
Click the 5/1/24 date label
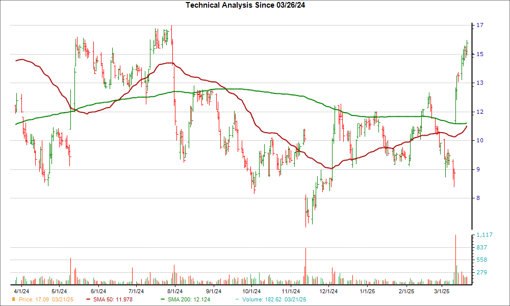click(x=59, y=291)
